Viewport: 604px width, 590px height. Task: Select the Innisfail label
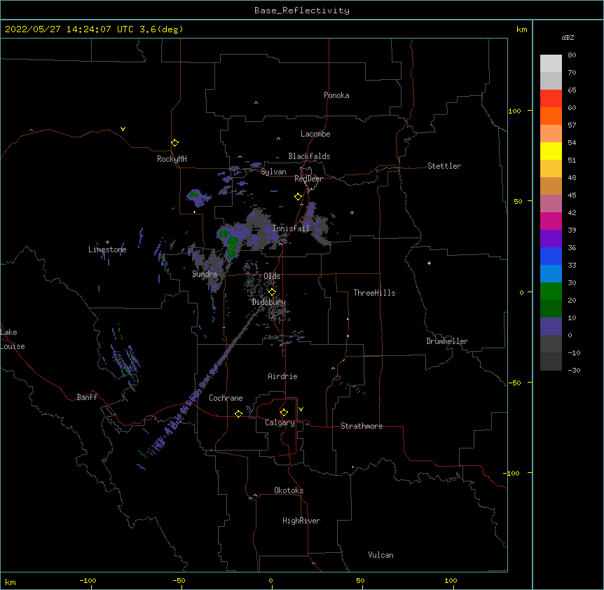pos(291,228)
